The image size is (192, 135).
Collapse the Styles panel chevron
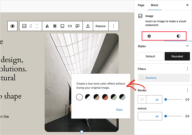[x=187, y=46]
